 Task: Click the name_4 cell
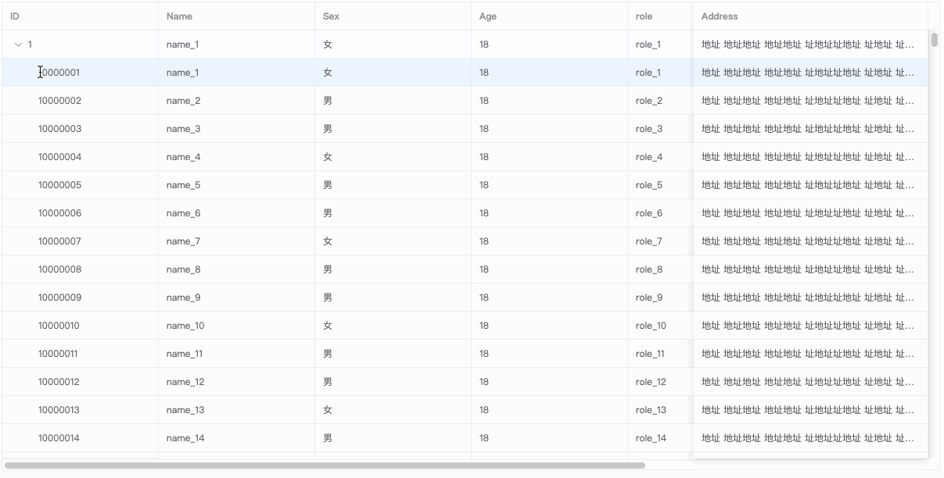point(236,157)
